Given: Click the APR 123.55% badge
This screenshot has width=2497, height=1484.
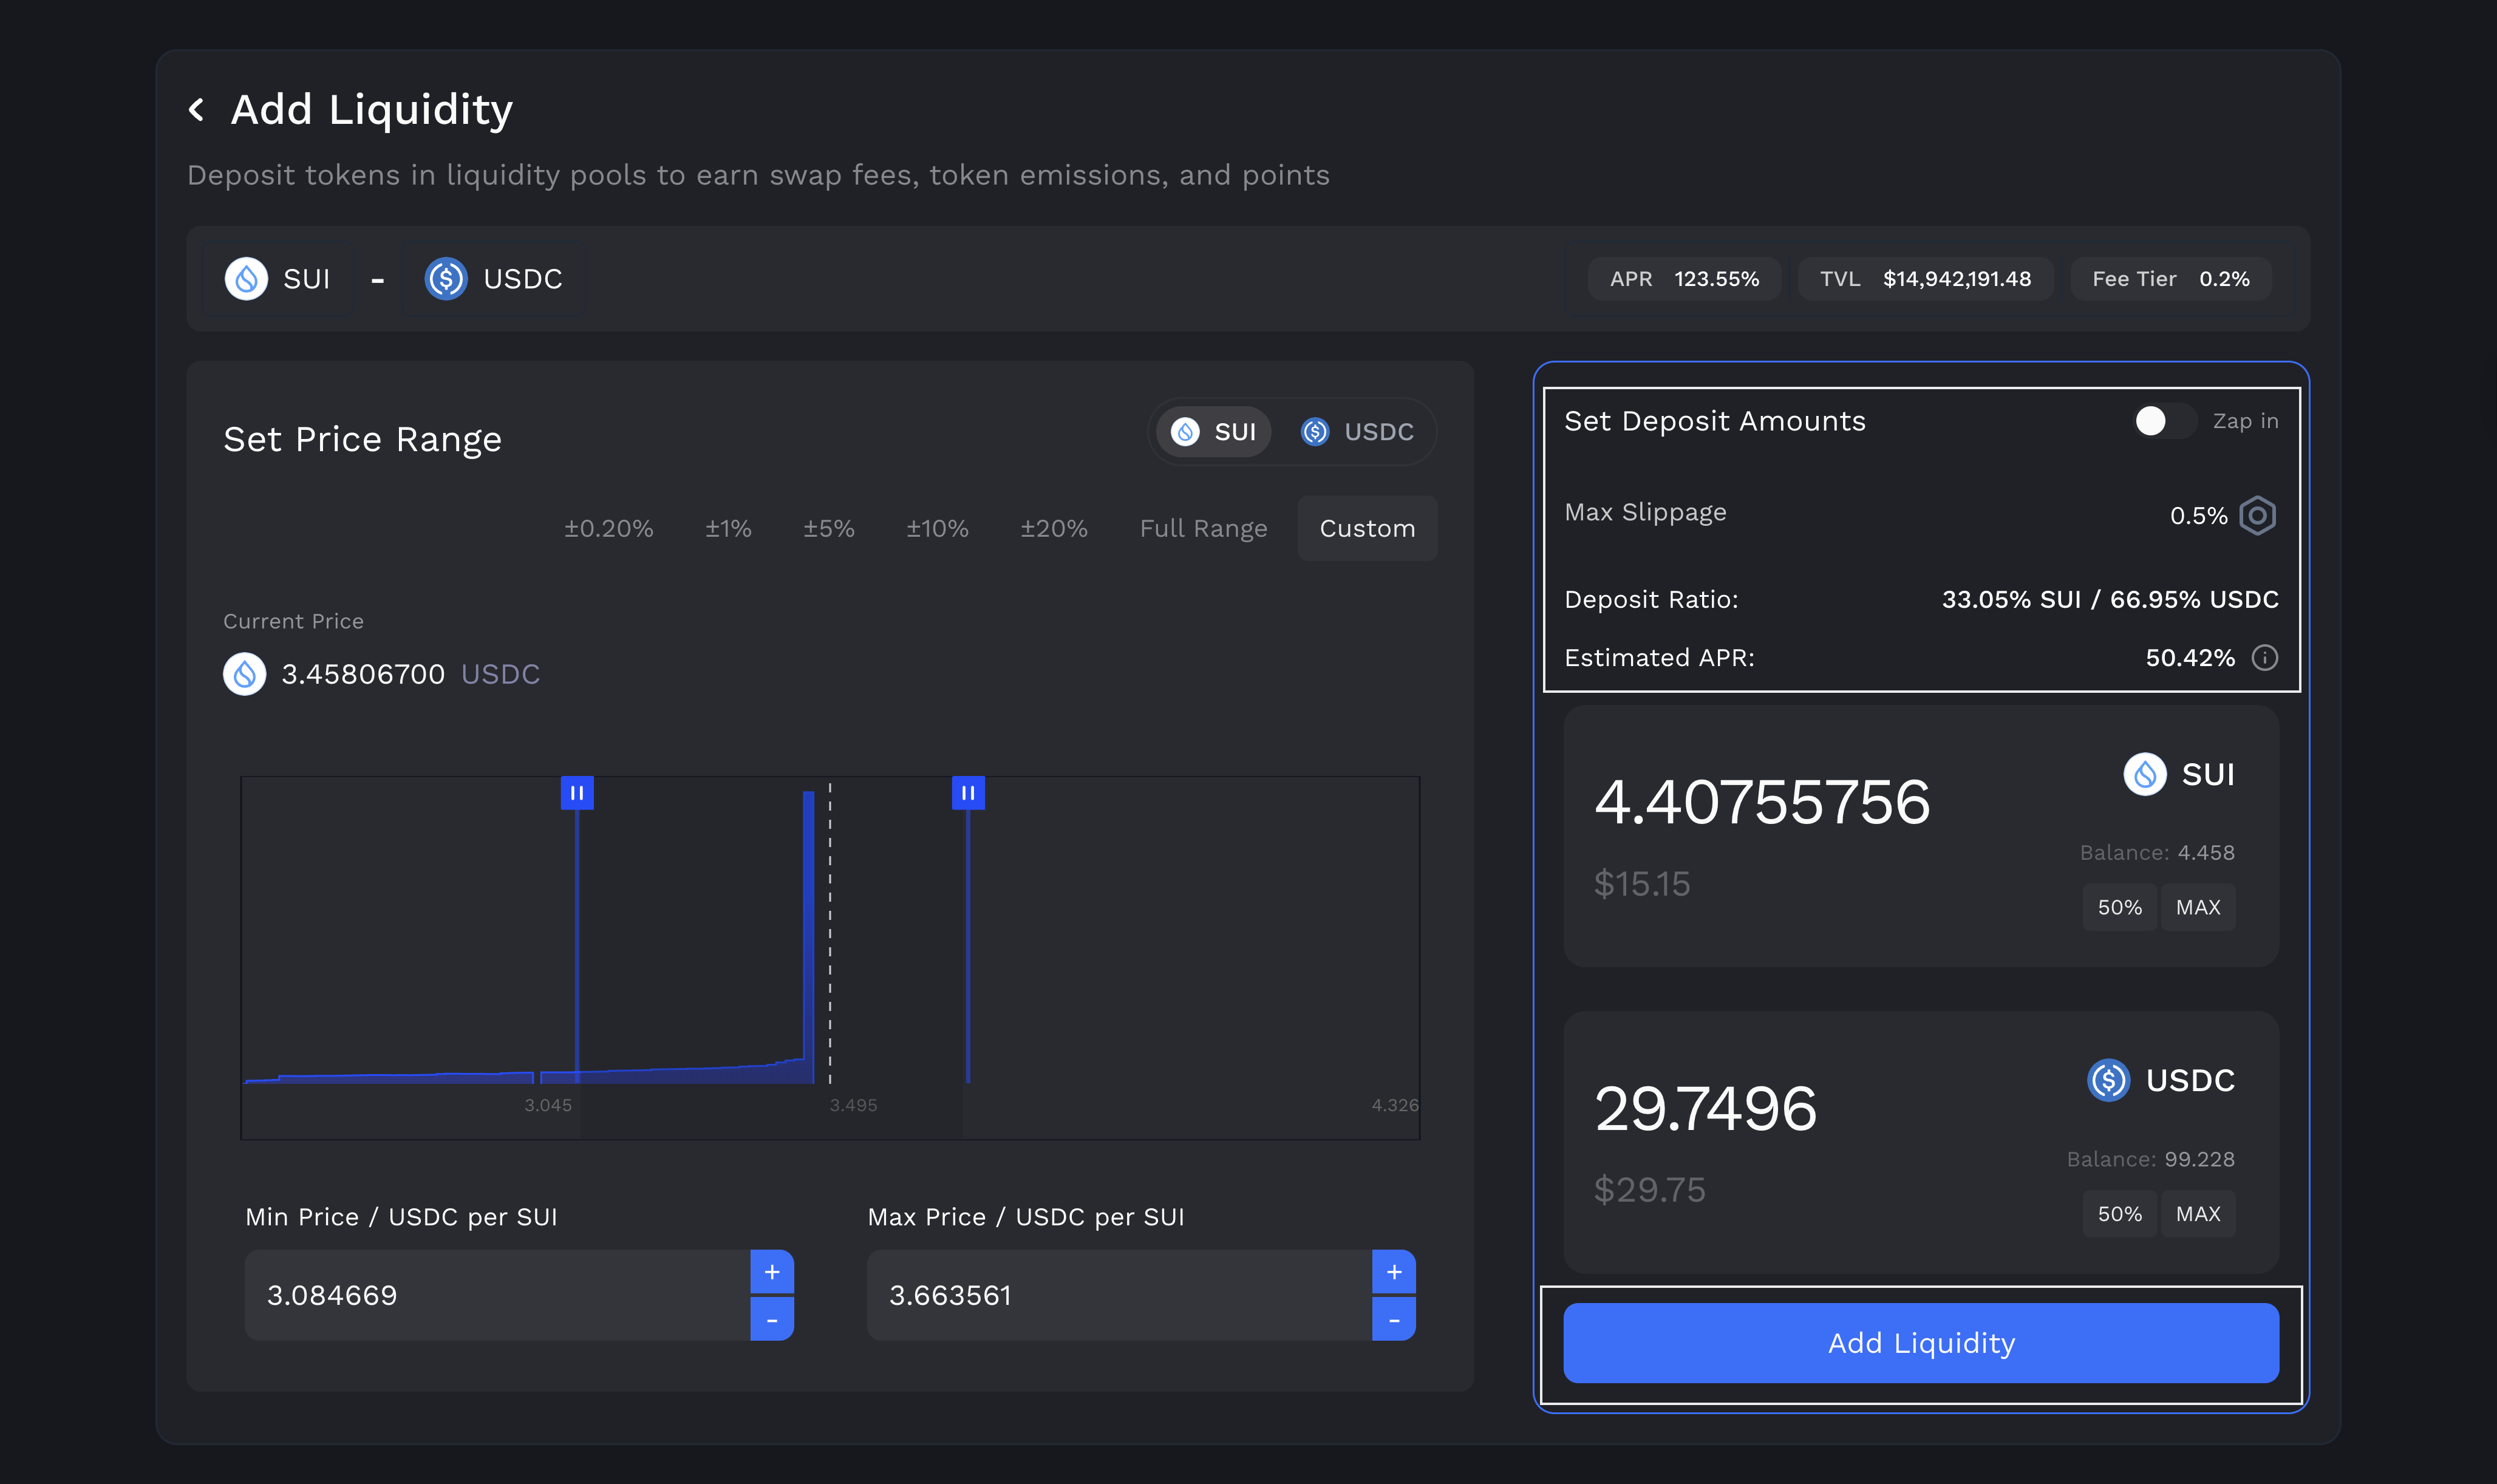Looking at the screenshot, I should [1684, 279].
